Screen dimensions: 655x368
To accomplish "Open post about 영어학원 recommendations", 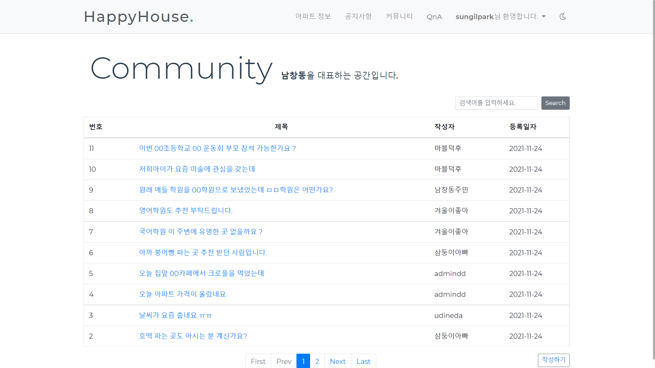I will pyautogui.click(x=186, y=211).
